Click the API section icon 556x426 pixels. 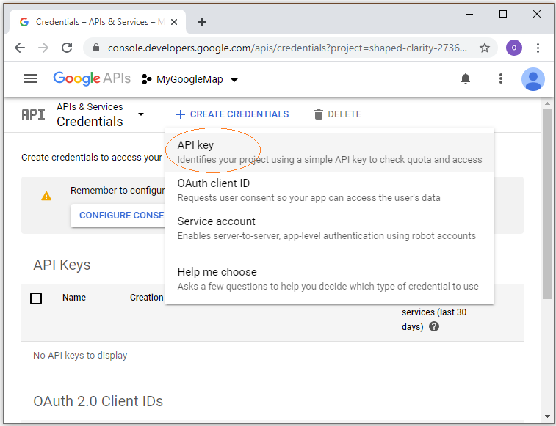[x=33, y=114]
